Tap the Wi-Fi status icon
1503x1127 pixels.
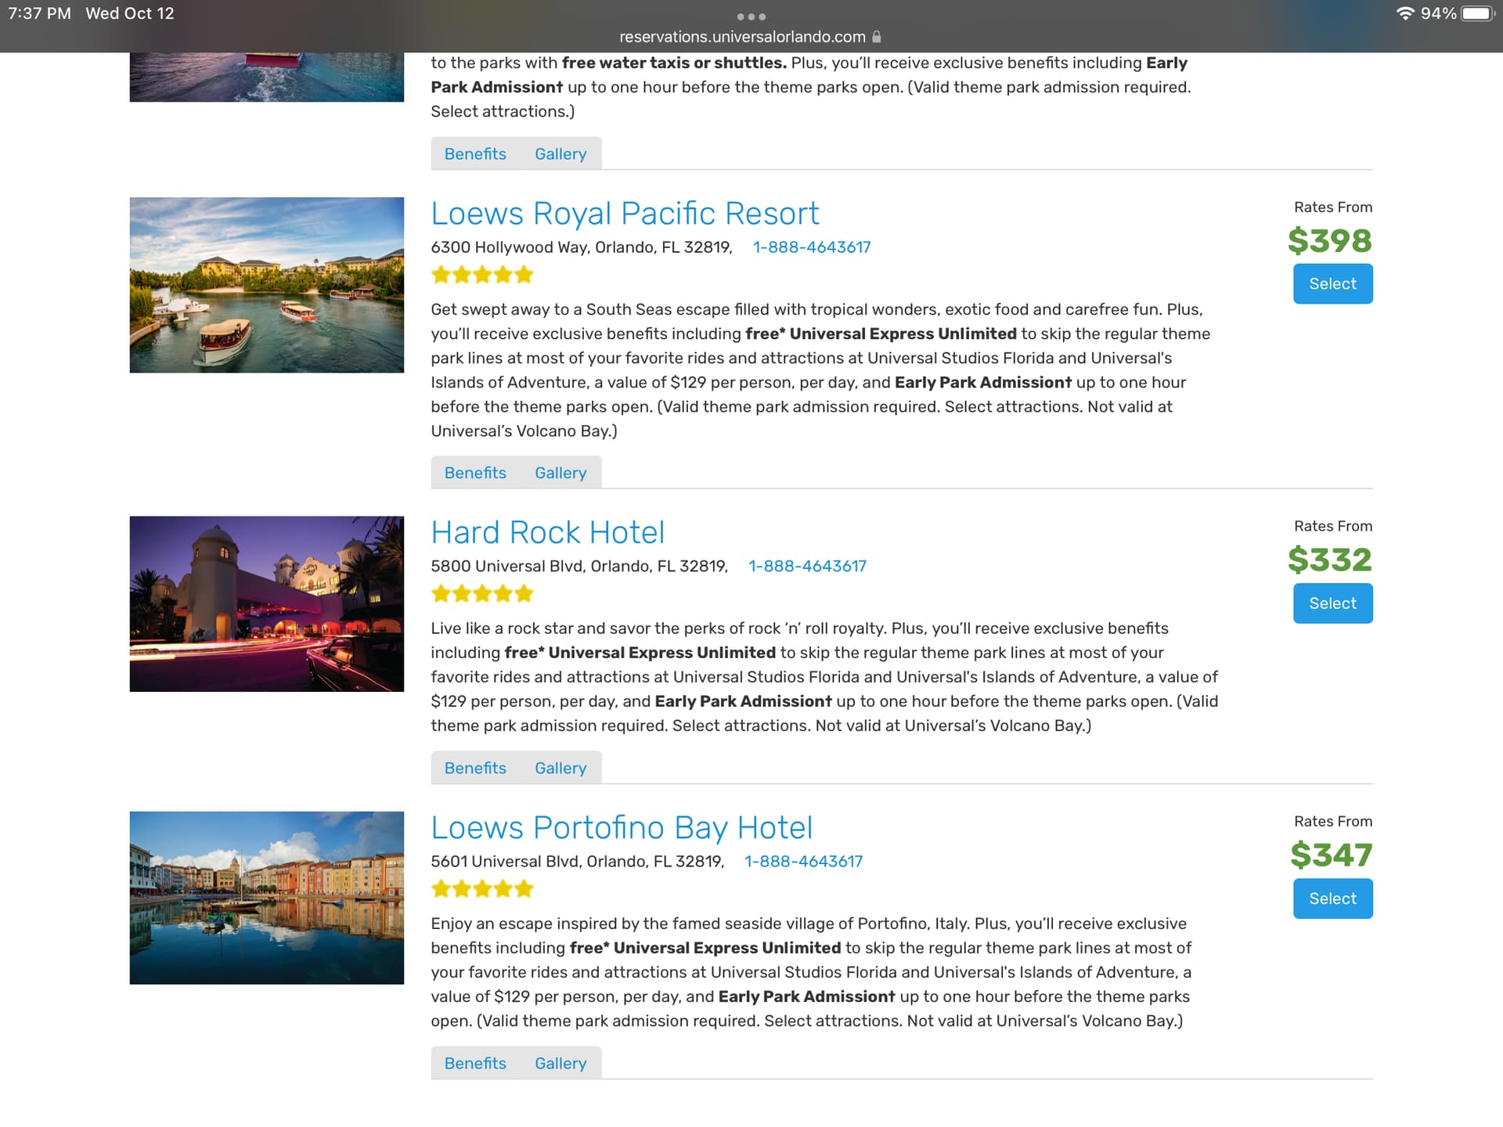tap(1405, 13)
